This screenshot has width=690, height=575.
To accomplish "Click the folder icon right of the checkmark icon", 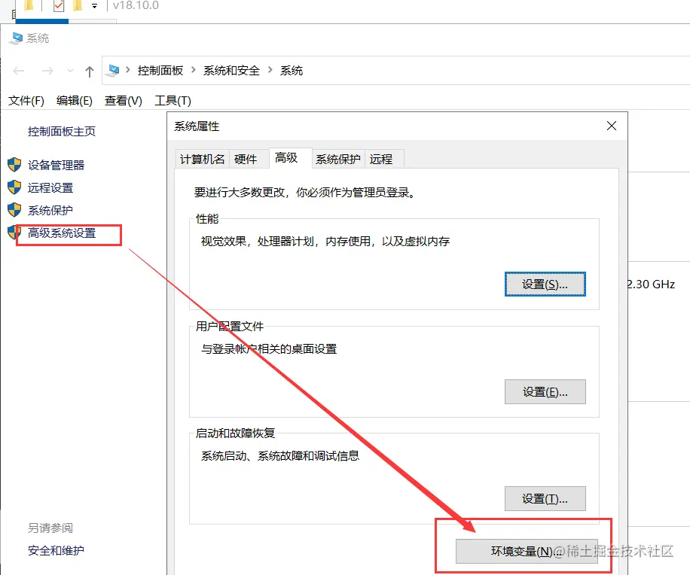I will point(78,5).
